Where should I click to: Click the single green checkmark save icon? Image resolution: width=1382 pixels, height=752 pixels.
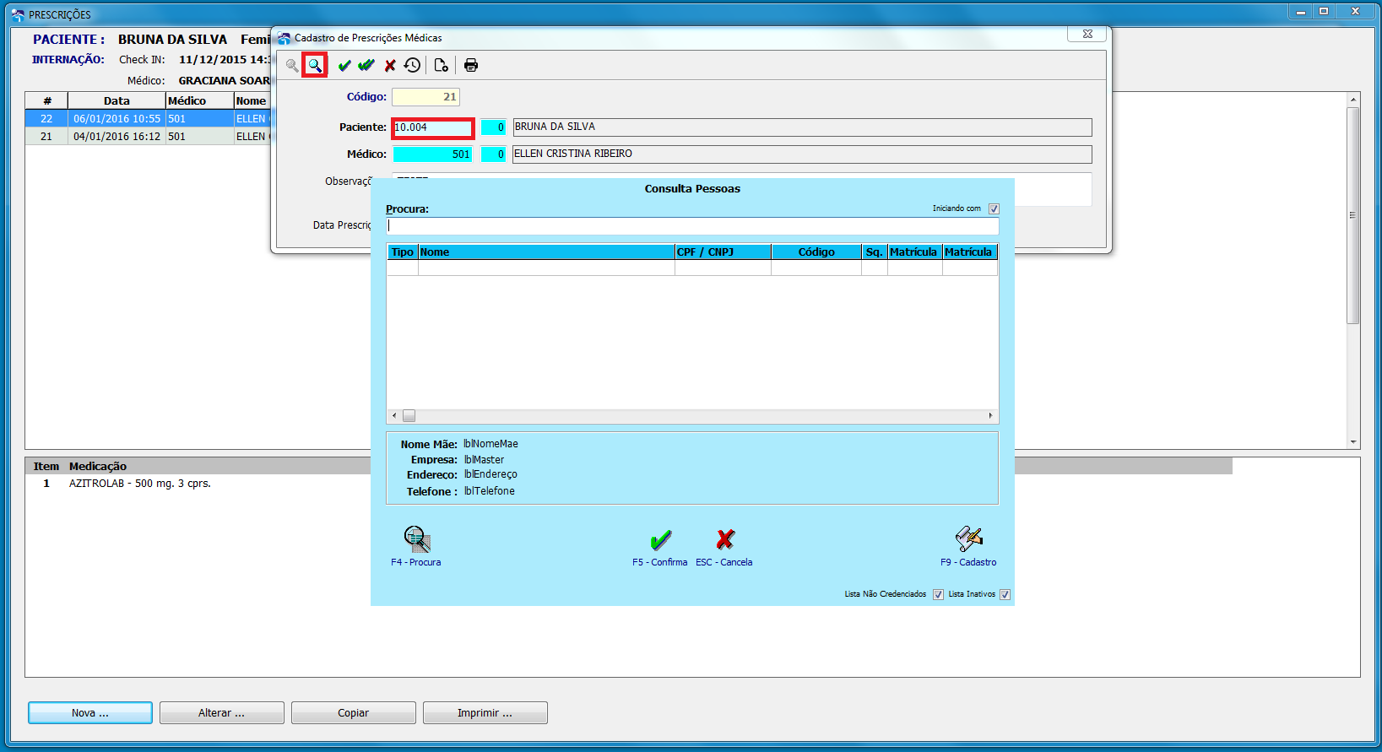pyautogui.click(x=344, y=65)
